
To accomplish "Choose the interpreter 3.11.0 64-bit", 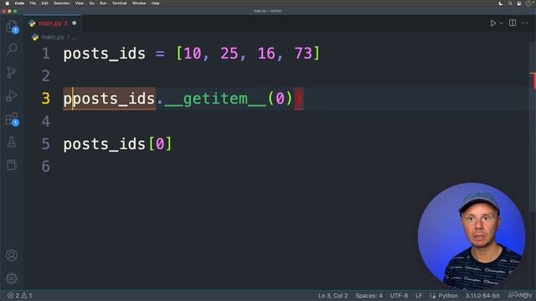I will tap(482, 295).
